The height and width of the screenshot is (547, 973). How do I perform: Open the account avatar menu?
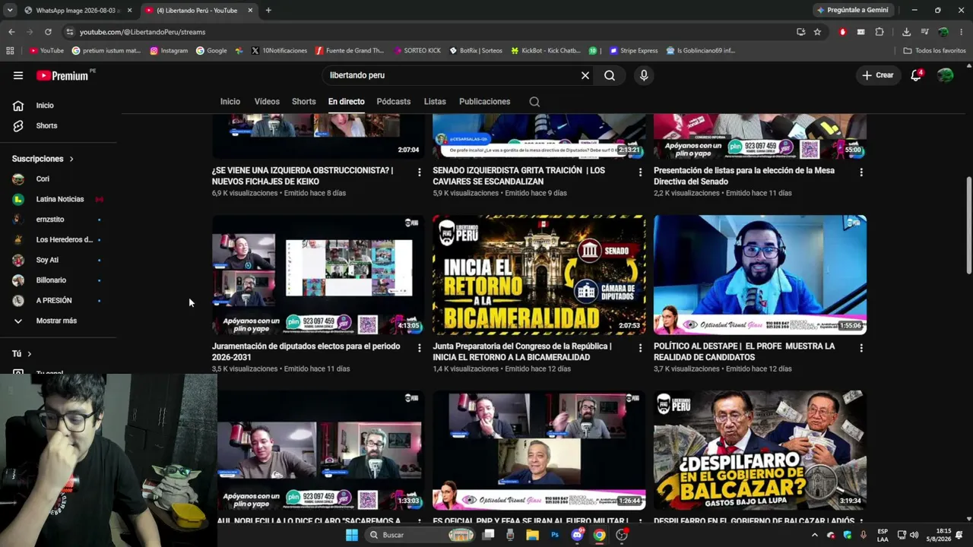(946, 75)
